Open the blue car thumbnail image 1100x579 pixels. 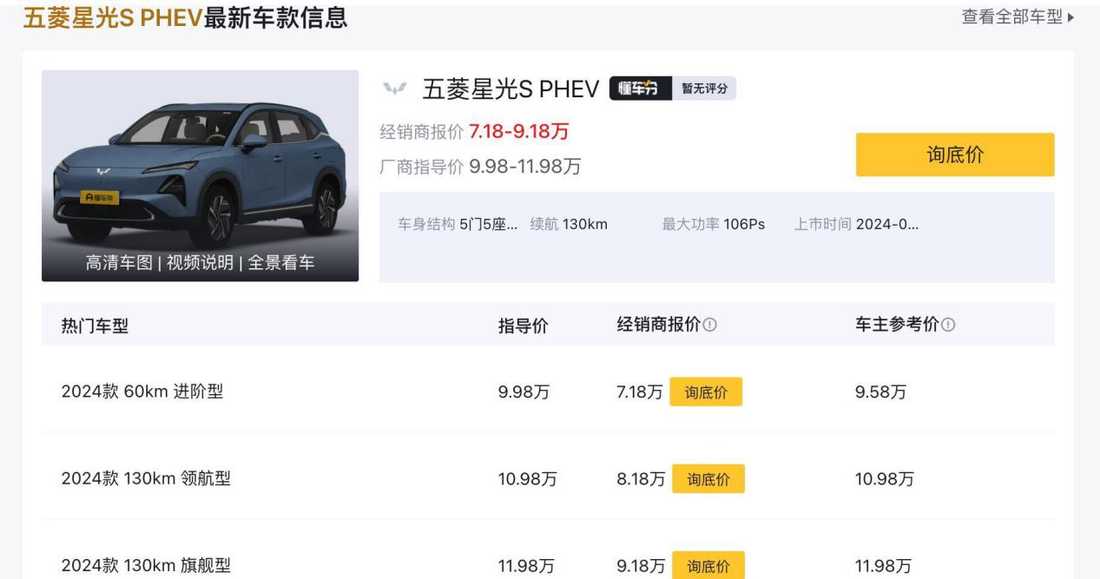click(200, 175)
